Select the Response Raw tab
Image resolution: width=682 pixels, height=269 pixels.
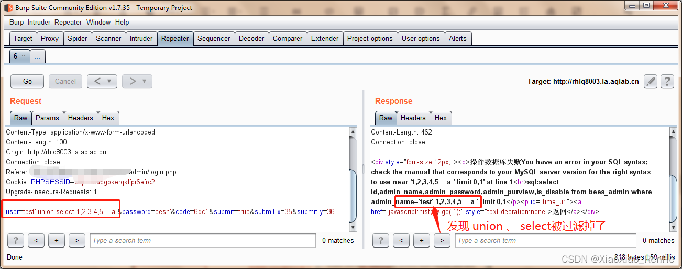[x=386, y=118]
